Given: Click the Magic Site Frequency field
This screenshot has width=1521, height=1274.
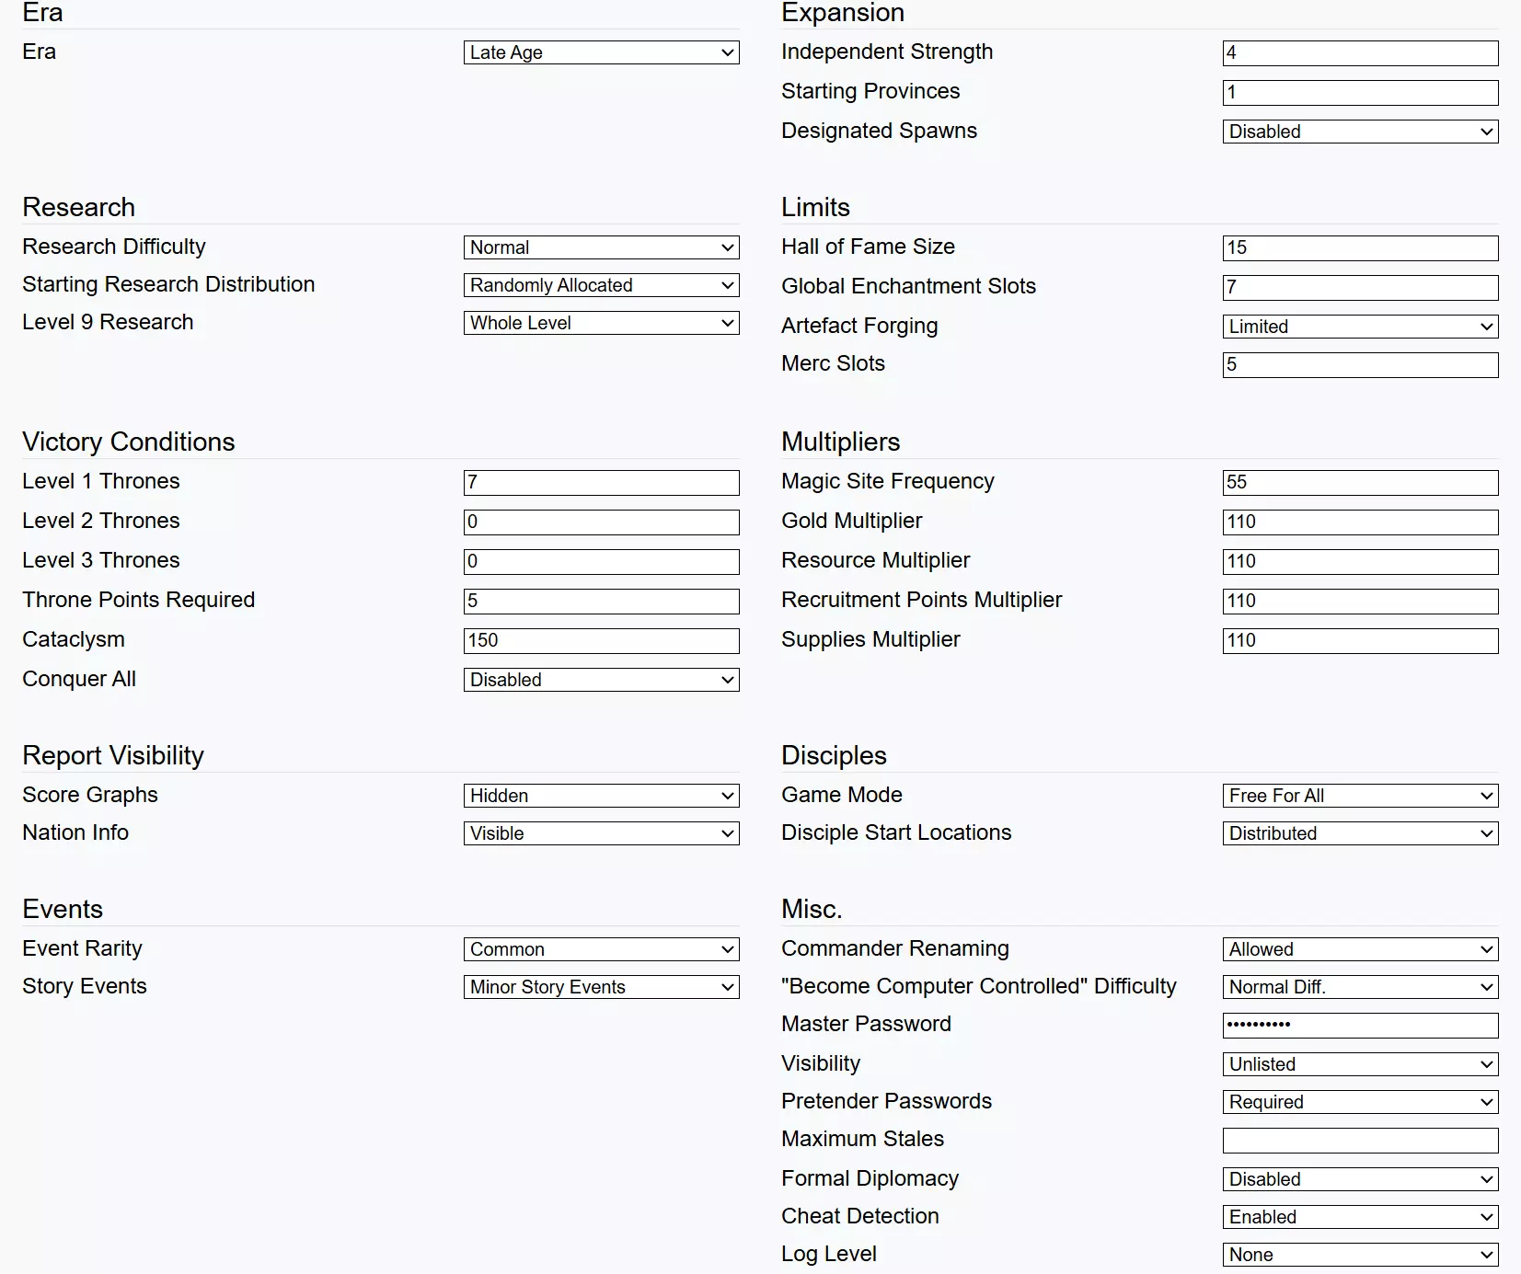Looking at the screenshot, I should 1360,483.
